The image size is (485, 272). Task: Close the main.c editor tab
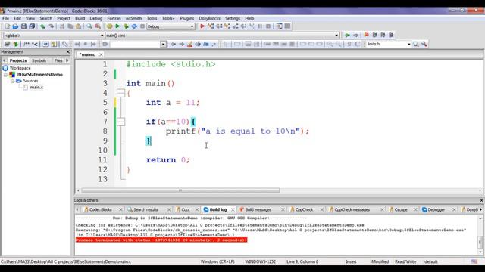(x=101, y=54)
